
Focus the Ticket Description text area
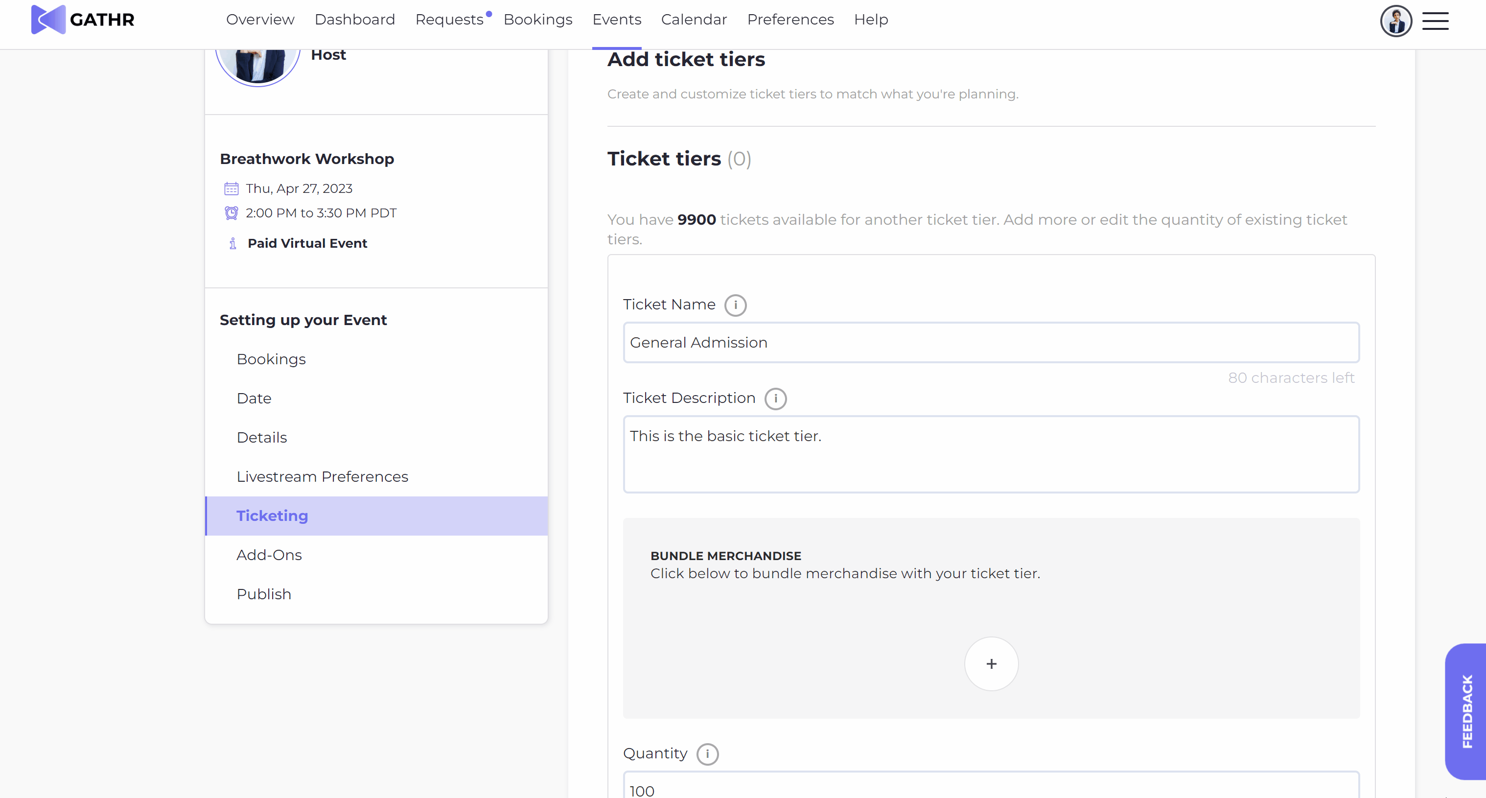coord(991,454)
